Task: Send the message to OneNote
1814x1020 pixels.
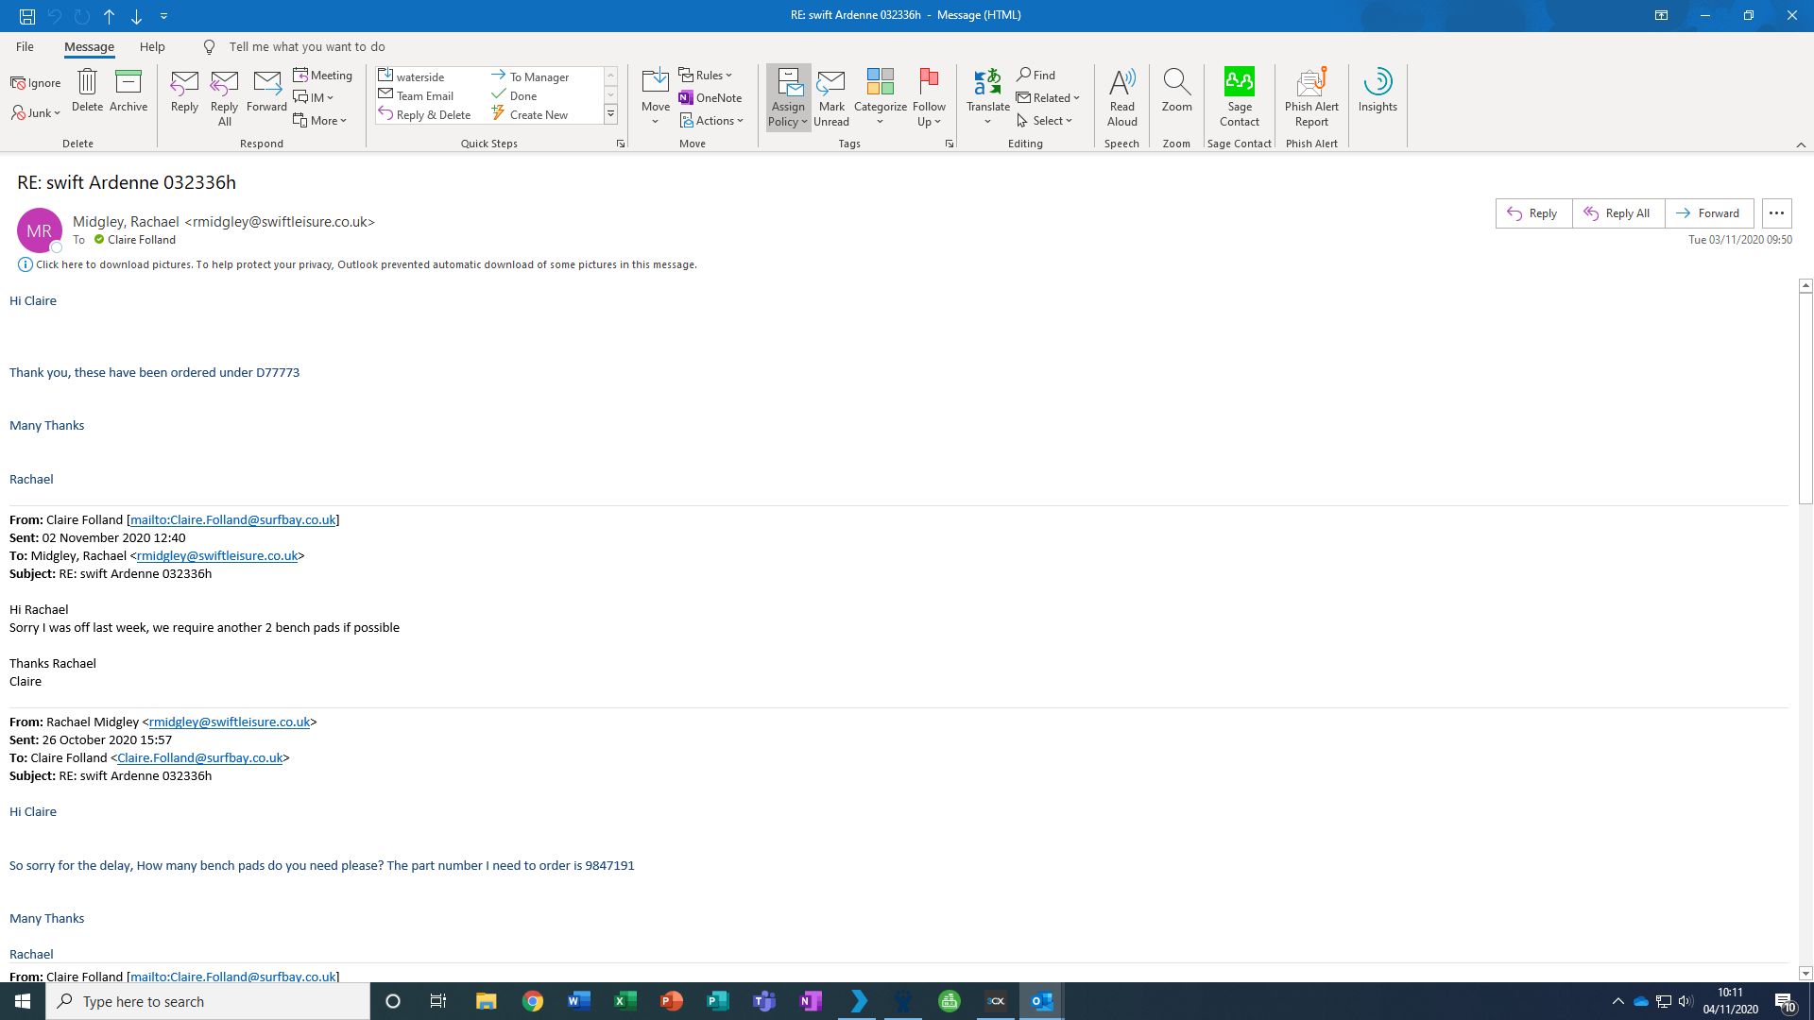Action: [710, 97]
